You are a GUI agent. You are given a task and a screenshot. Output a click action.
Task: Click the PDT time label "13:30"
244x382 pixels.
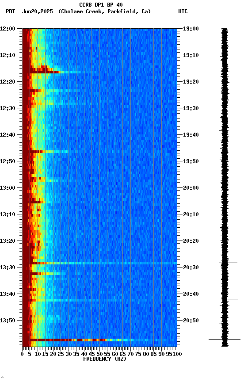pyautogui.click(x=8, y=268)
